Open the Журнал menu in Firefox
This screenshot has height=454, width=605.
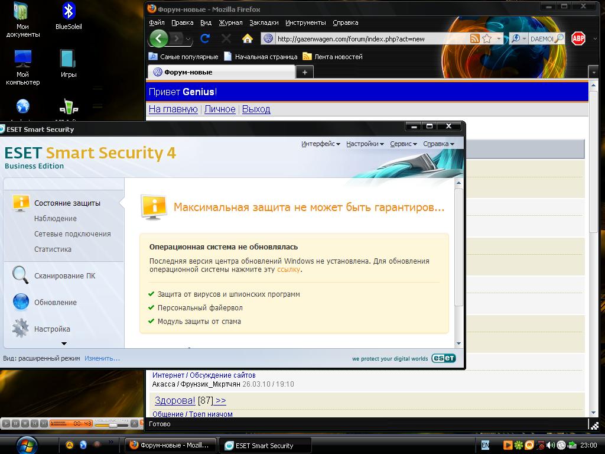coord(230,22)
